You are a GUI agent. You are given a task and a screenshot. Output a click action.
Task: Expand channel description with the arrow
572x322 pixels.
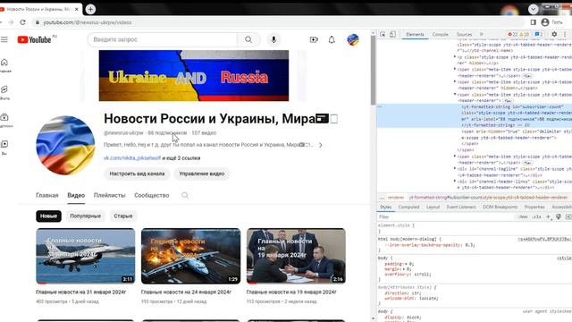pyautogui.click(x=320, y=145)
